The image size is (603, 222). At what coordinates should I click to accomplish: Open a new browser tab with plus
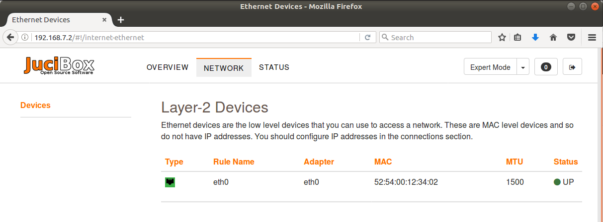(x=121, y=20)
